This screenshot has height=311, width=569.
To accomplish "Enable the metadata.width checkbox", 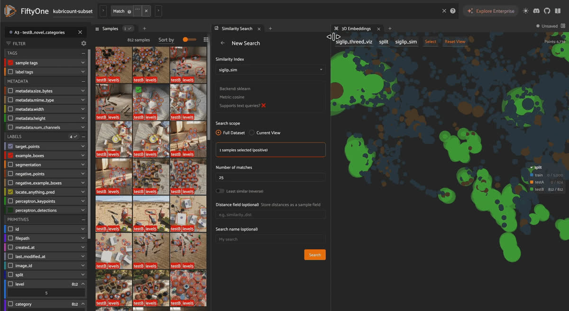I will point(10,109).
